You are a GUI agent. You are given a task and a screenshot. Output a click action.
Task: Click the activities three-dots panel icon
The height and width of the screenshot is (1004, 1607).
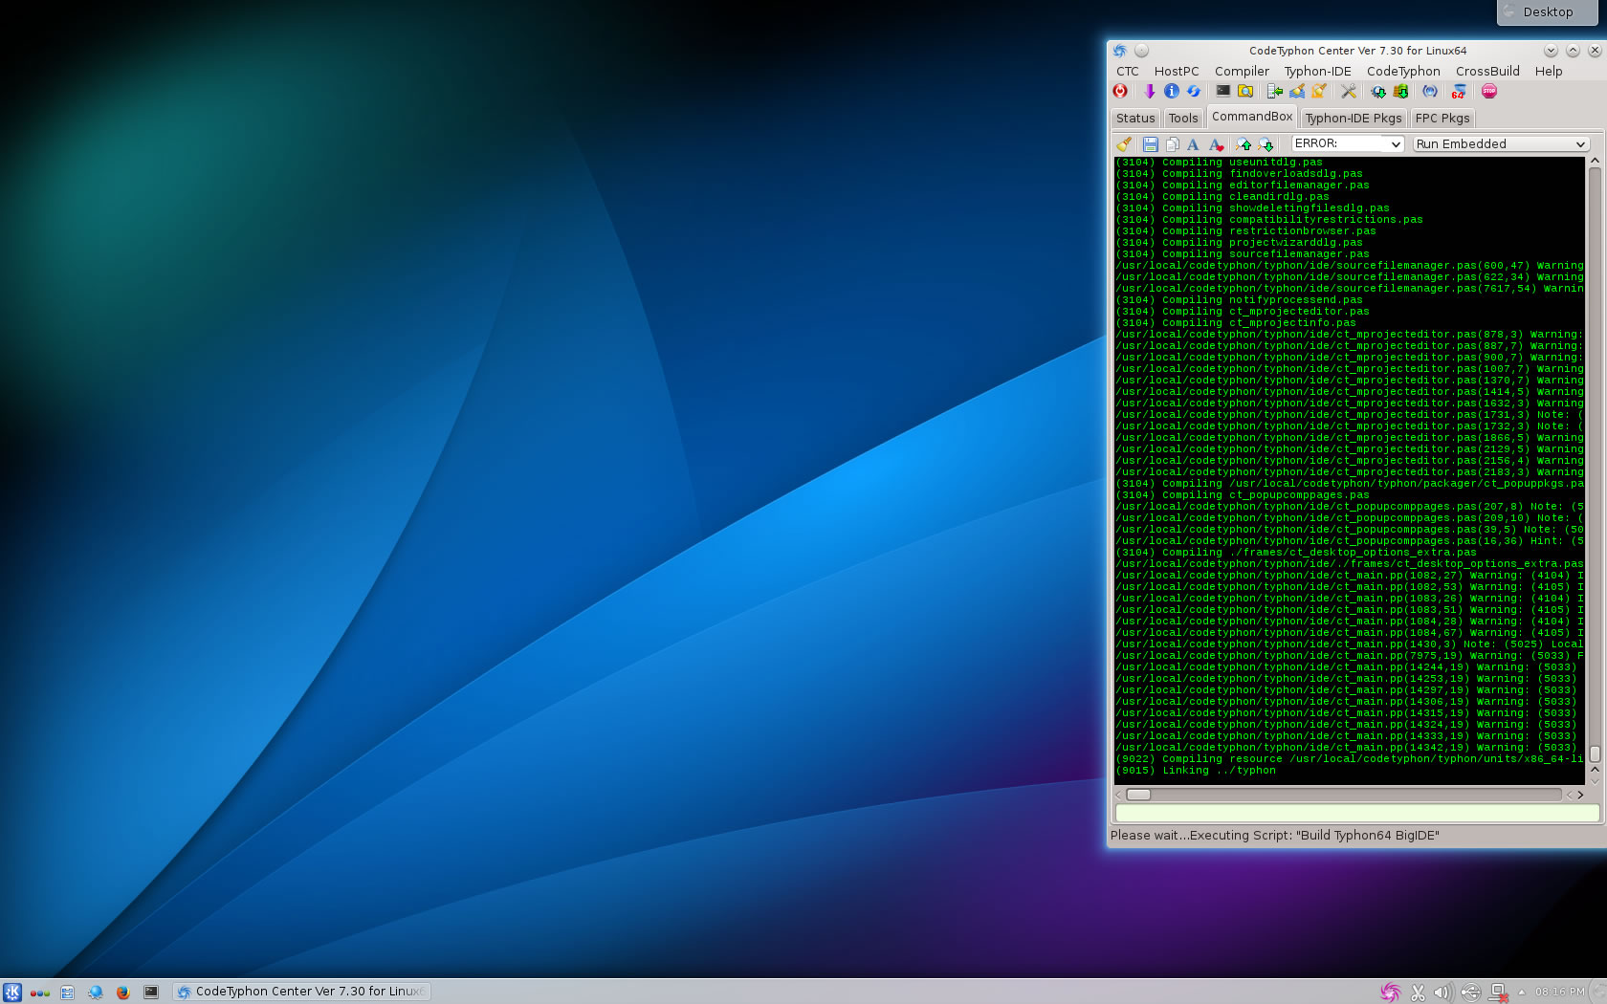(x=39, y=993)
